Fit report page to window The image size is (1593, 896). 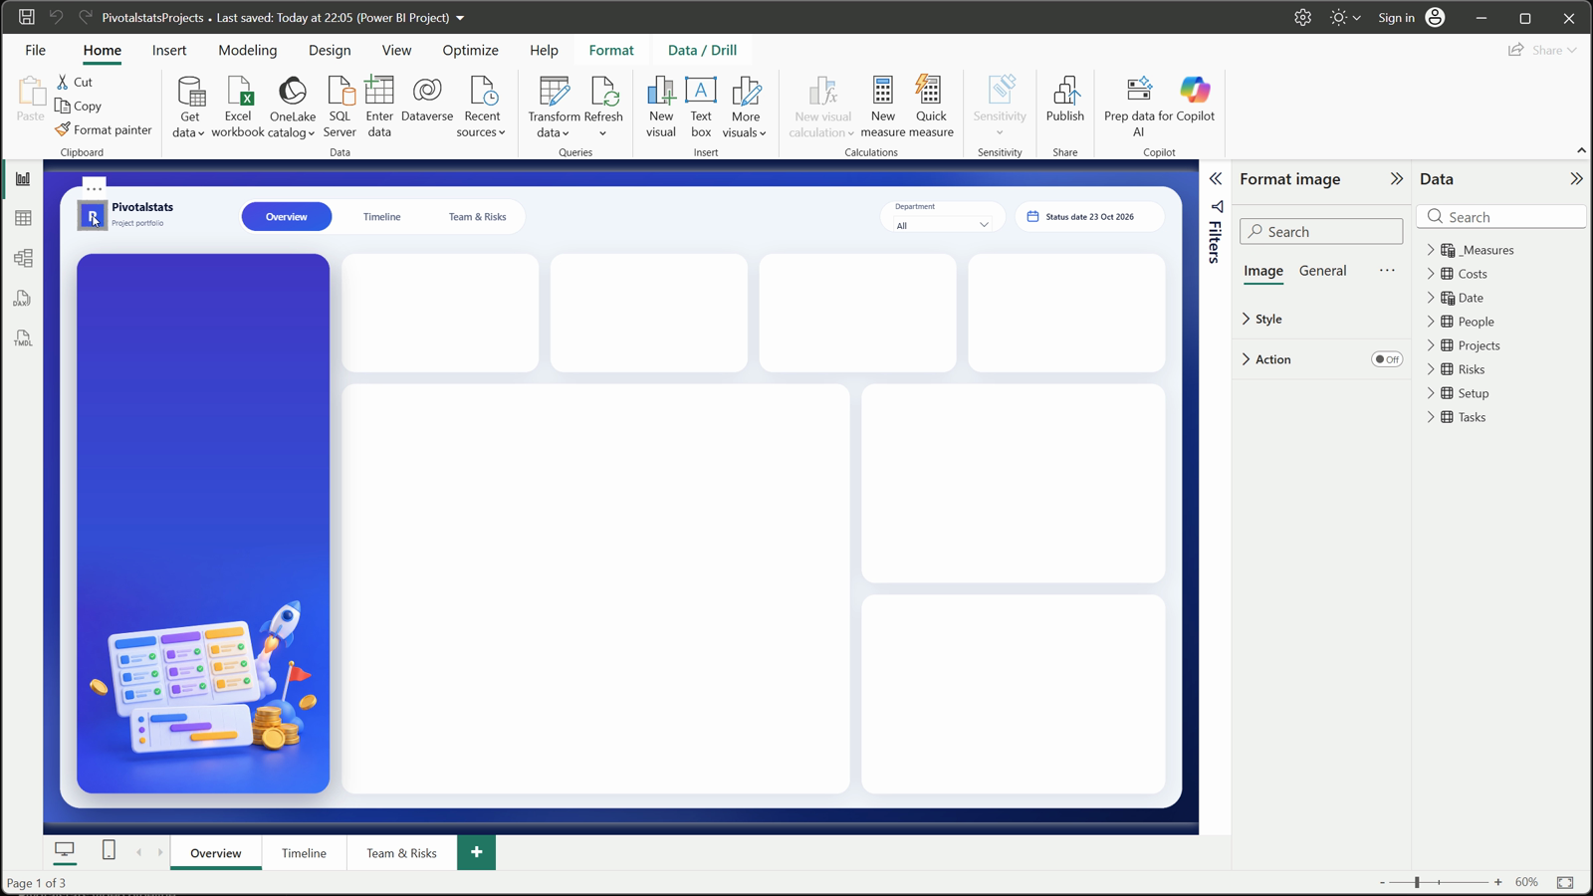tap(1565, 882)
